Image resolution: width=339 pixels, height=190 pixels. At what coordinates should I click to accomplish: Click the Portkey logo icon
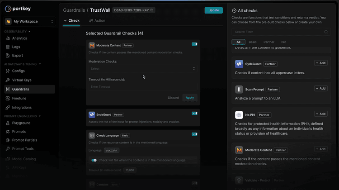click(8, 9)
